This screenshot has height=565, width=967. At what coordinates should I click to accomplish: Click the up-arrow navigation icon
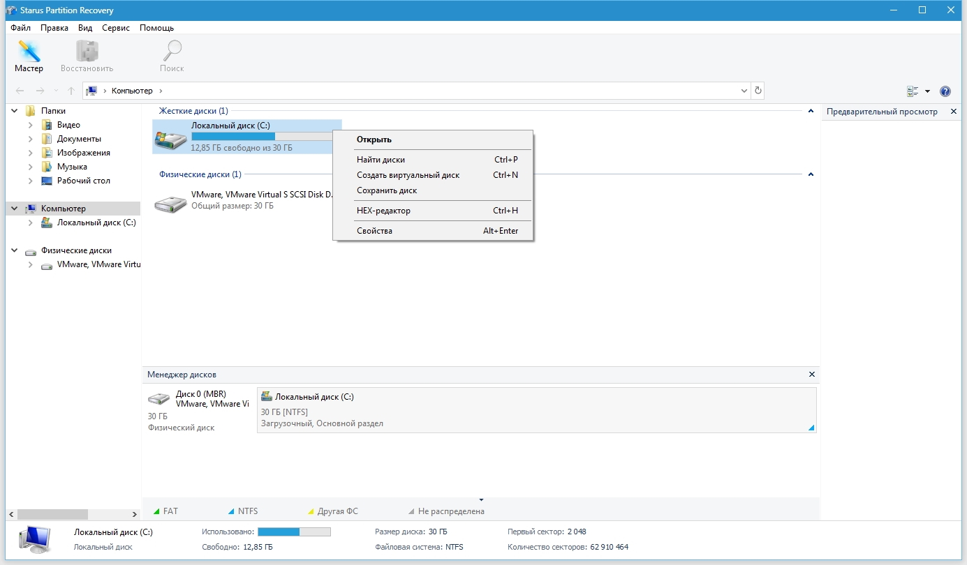click(71, 91)
